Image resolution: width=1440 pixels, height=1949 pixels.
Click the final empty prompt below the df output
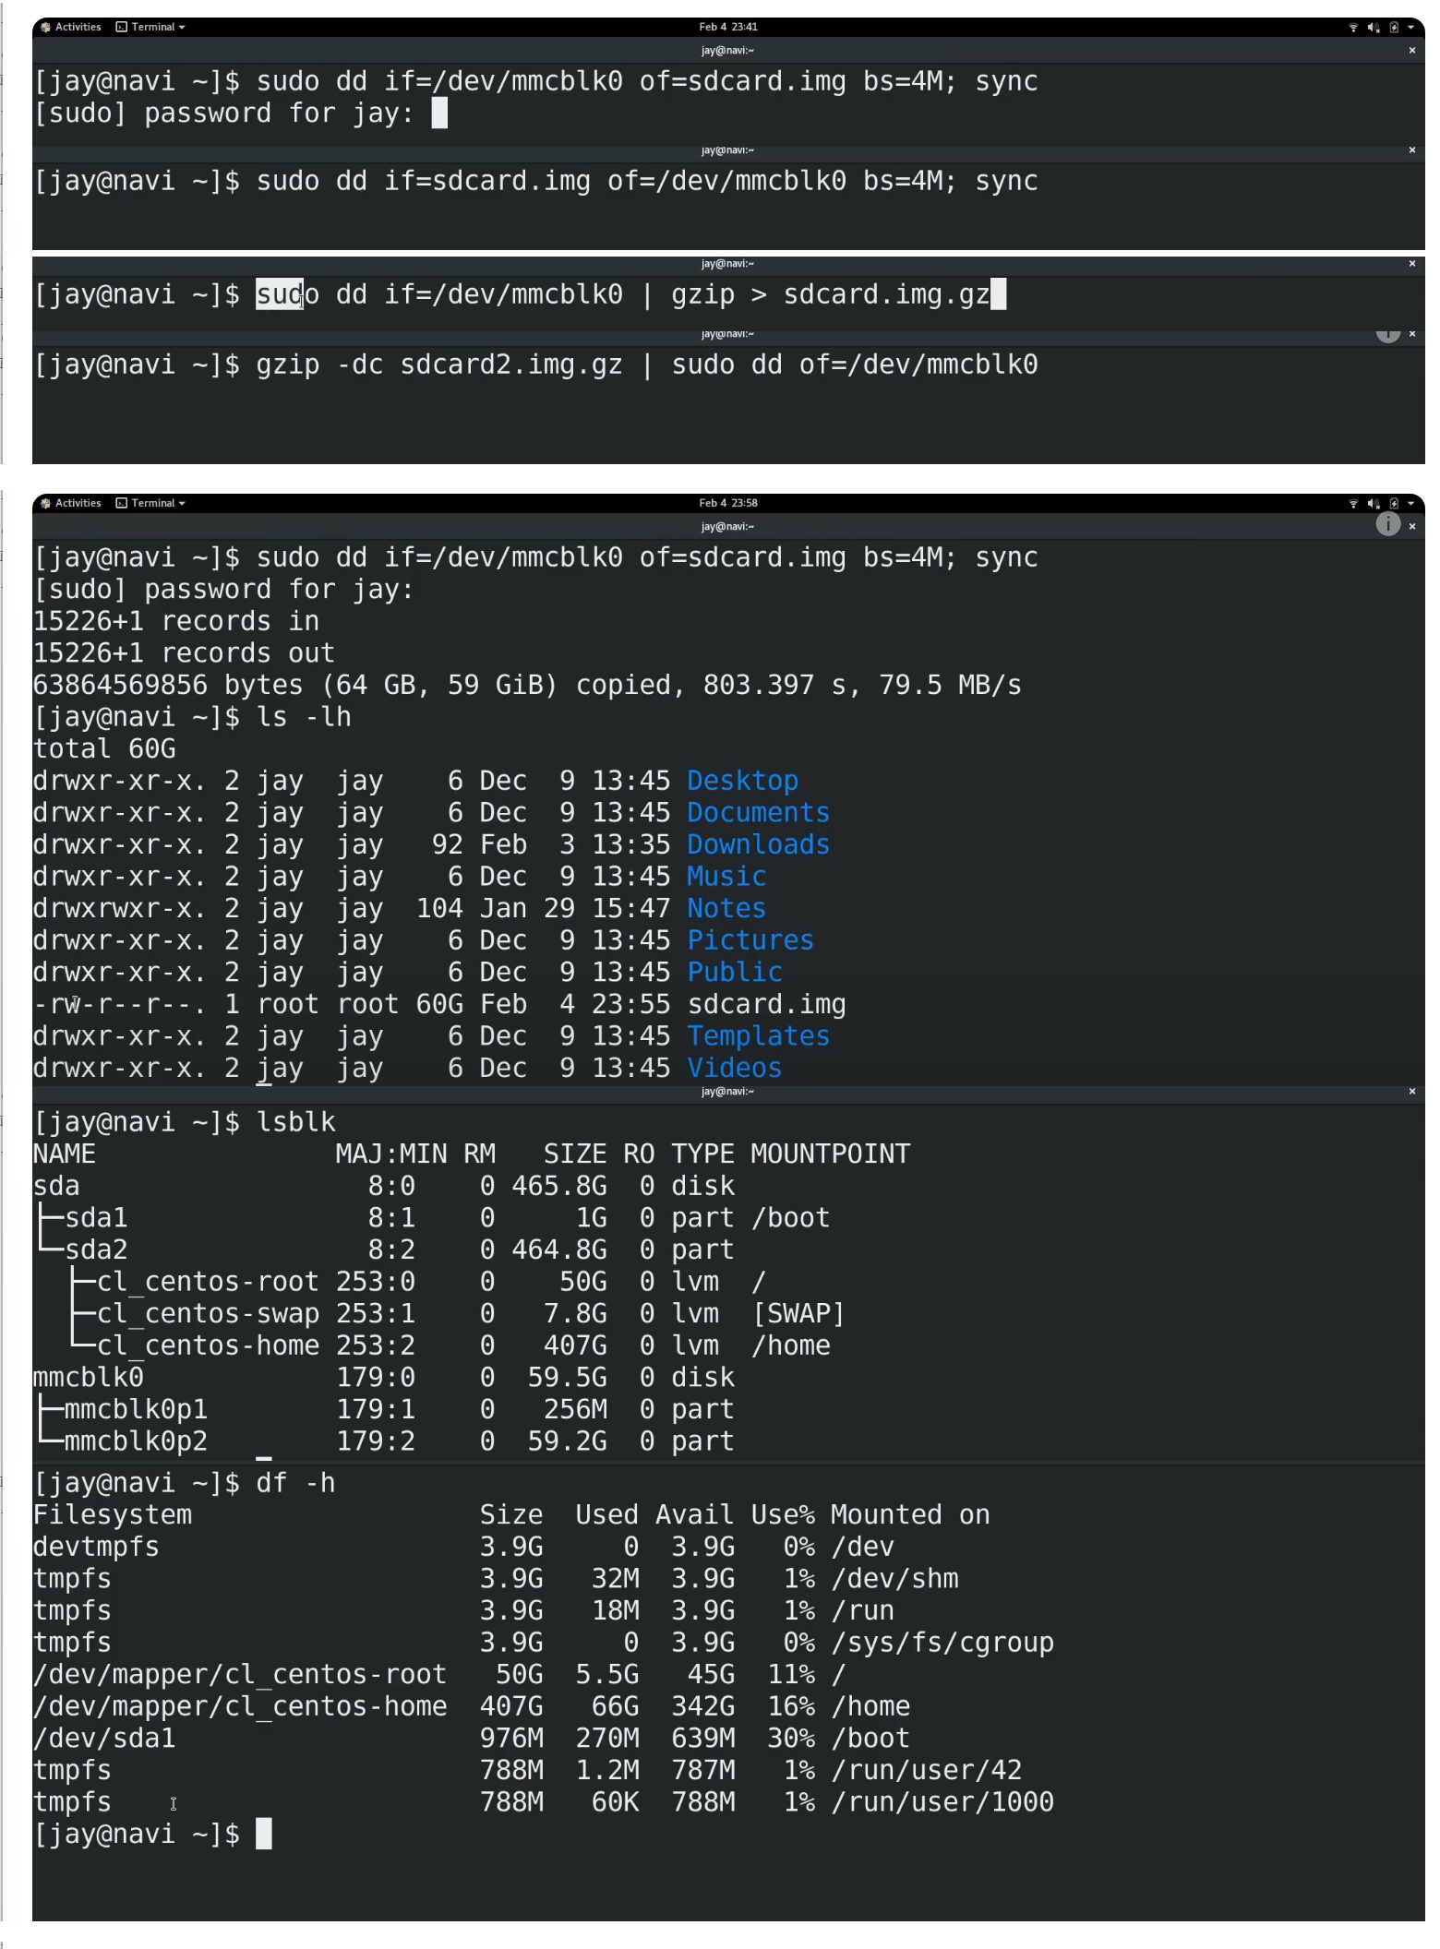[x=264, y=1834]
